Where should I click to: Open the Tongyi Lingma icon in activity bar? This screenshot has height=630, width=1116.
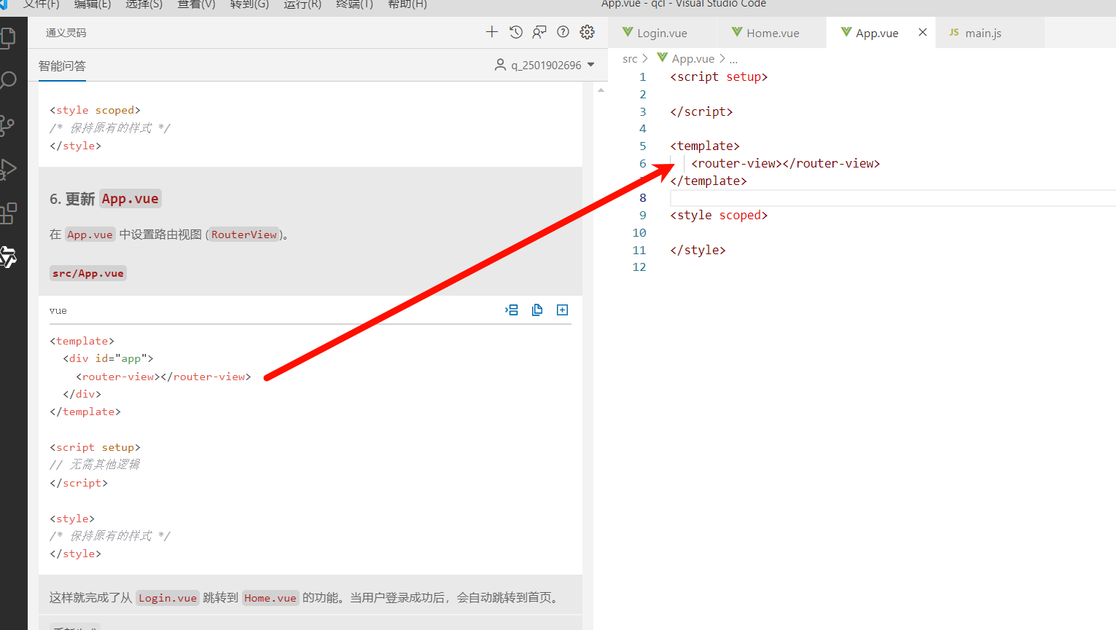(7, 257)
